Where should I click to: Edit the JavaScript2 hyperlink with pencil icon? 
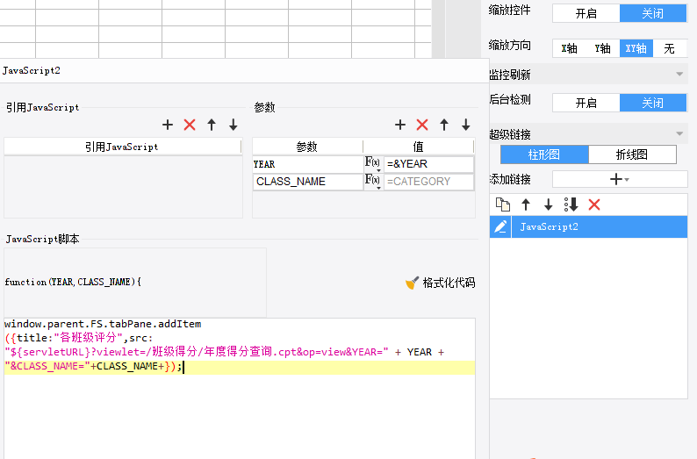click(x=500, y=226)
